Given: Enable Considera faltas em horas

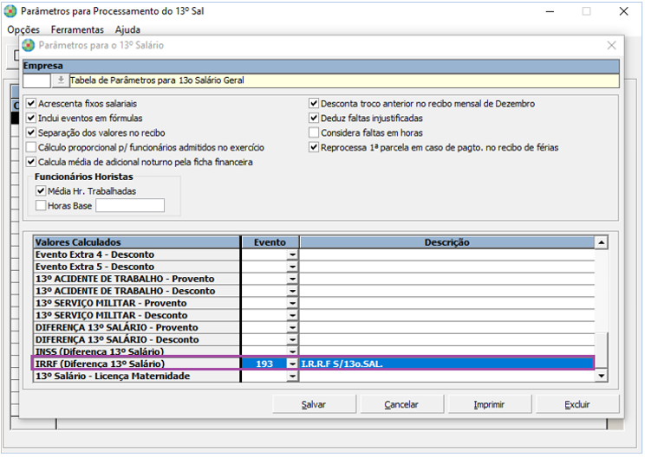Looking at the screenshot, I should click(314, 132).
